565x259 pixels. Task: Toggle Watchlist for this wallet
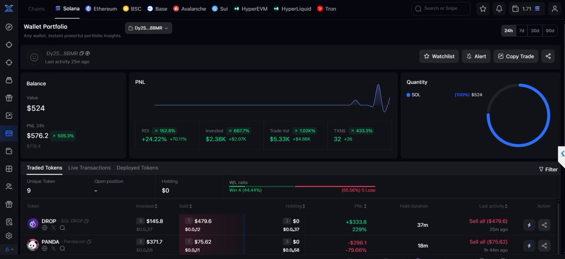pyautogui.click(x=439, y=56)
